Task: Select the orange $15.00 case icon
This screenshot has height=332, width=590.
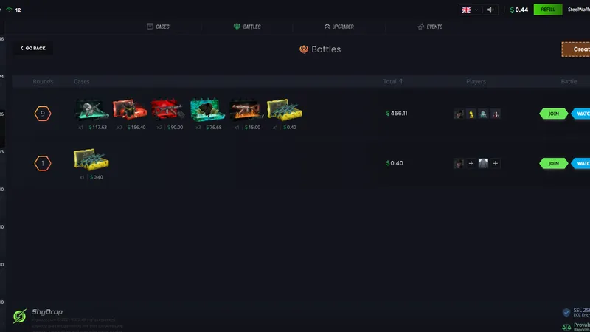Action: 246,110
